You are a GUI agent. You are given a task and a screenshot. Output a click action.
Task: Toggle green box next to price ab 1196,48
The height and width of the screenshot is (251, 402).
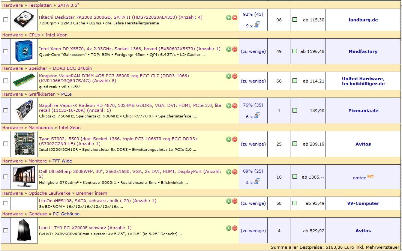pyautogui.click(x=295, y=51)
